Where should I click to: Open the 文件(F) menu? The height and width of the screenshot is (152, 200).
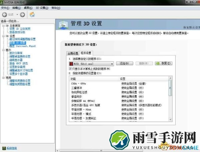click(x=5, y=8)
